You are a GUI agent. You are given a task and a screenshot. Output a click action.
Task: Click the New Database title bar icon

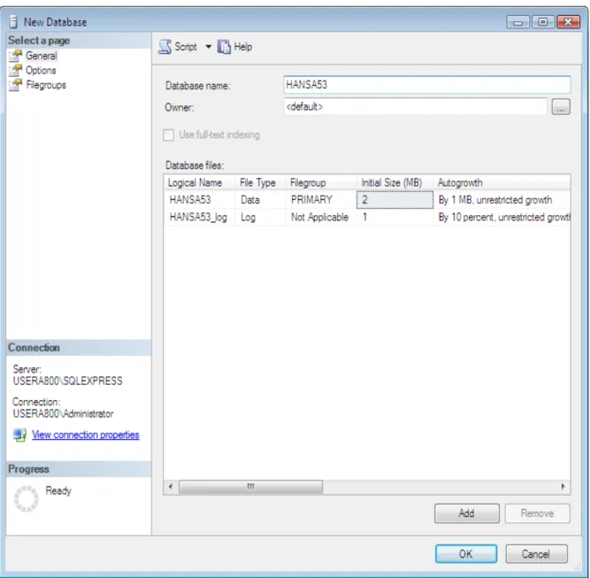[x=13, y=22]
